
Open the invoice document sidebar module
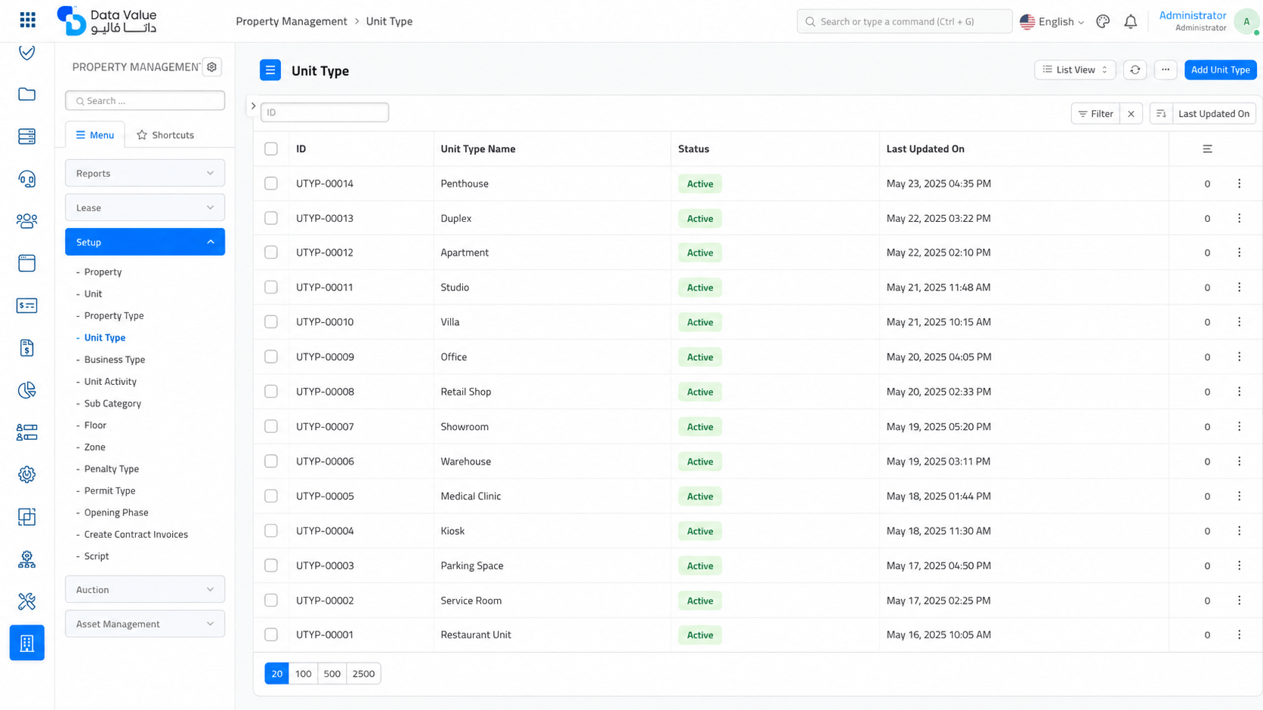pyautogui.click(x=27, y=348)
